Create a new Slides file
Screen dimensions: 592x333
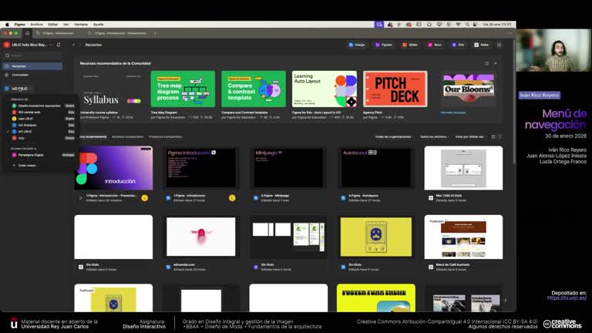(410, 45)
